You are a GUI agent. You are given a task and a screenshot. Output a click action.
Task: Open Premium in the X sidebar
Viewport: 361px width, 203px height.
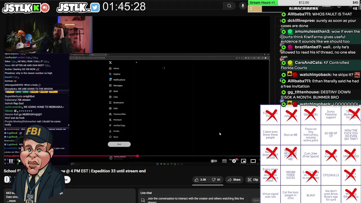(x=115, y=120)
